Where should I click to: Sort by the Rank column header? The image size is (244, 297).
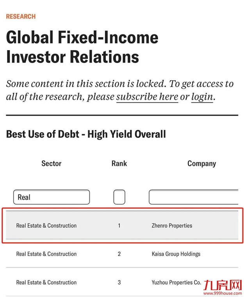[x=119, y=164]
